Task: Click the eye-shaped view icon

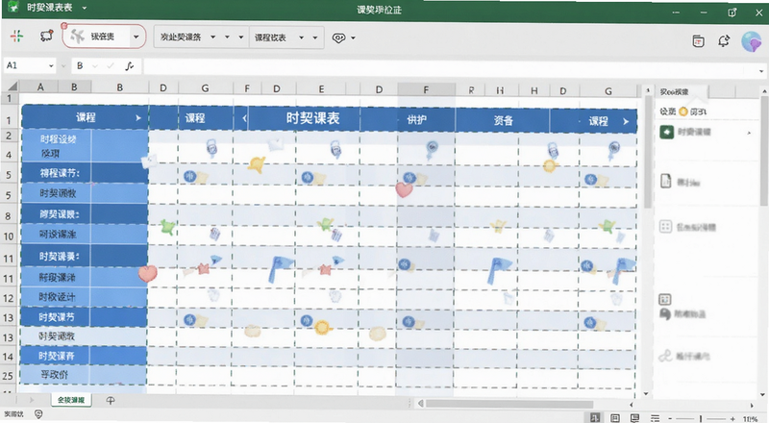Action: pyautogui.click(x=338, y=37)
